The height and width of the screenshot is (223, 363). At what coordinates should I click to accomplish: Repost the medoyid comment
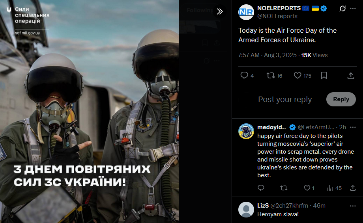[284, 188]
